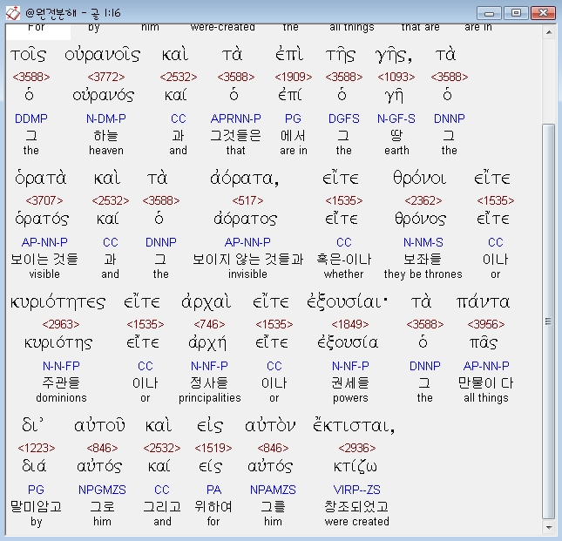The height and width of the screenshot is (541, 562).
Task: Click Strong's number <2362>
Action: [423, 200]
